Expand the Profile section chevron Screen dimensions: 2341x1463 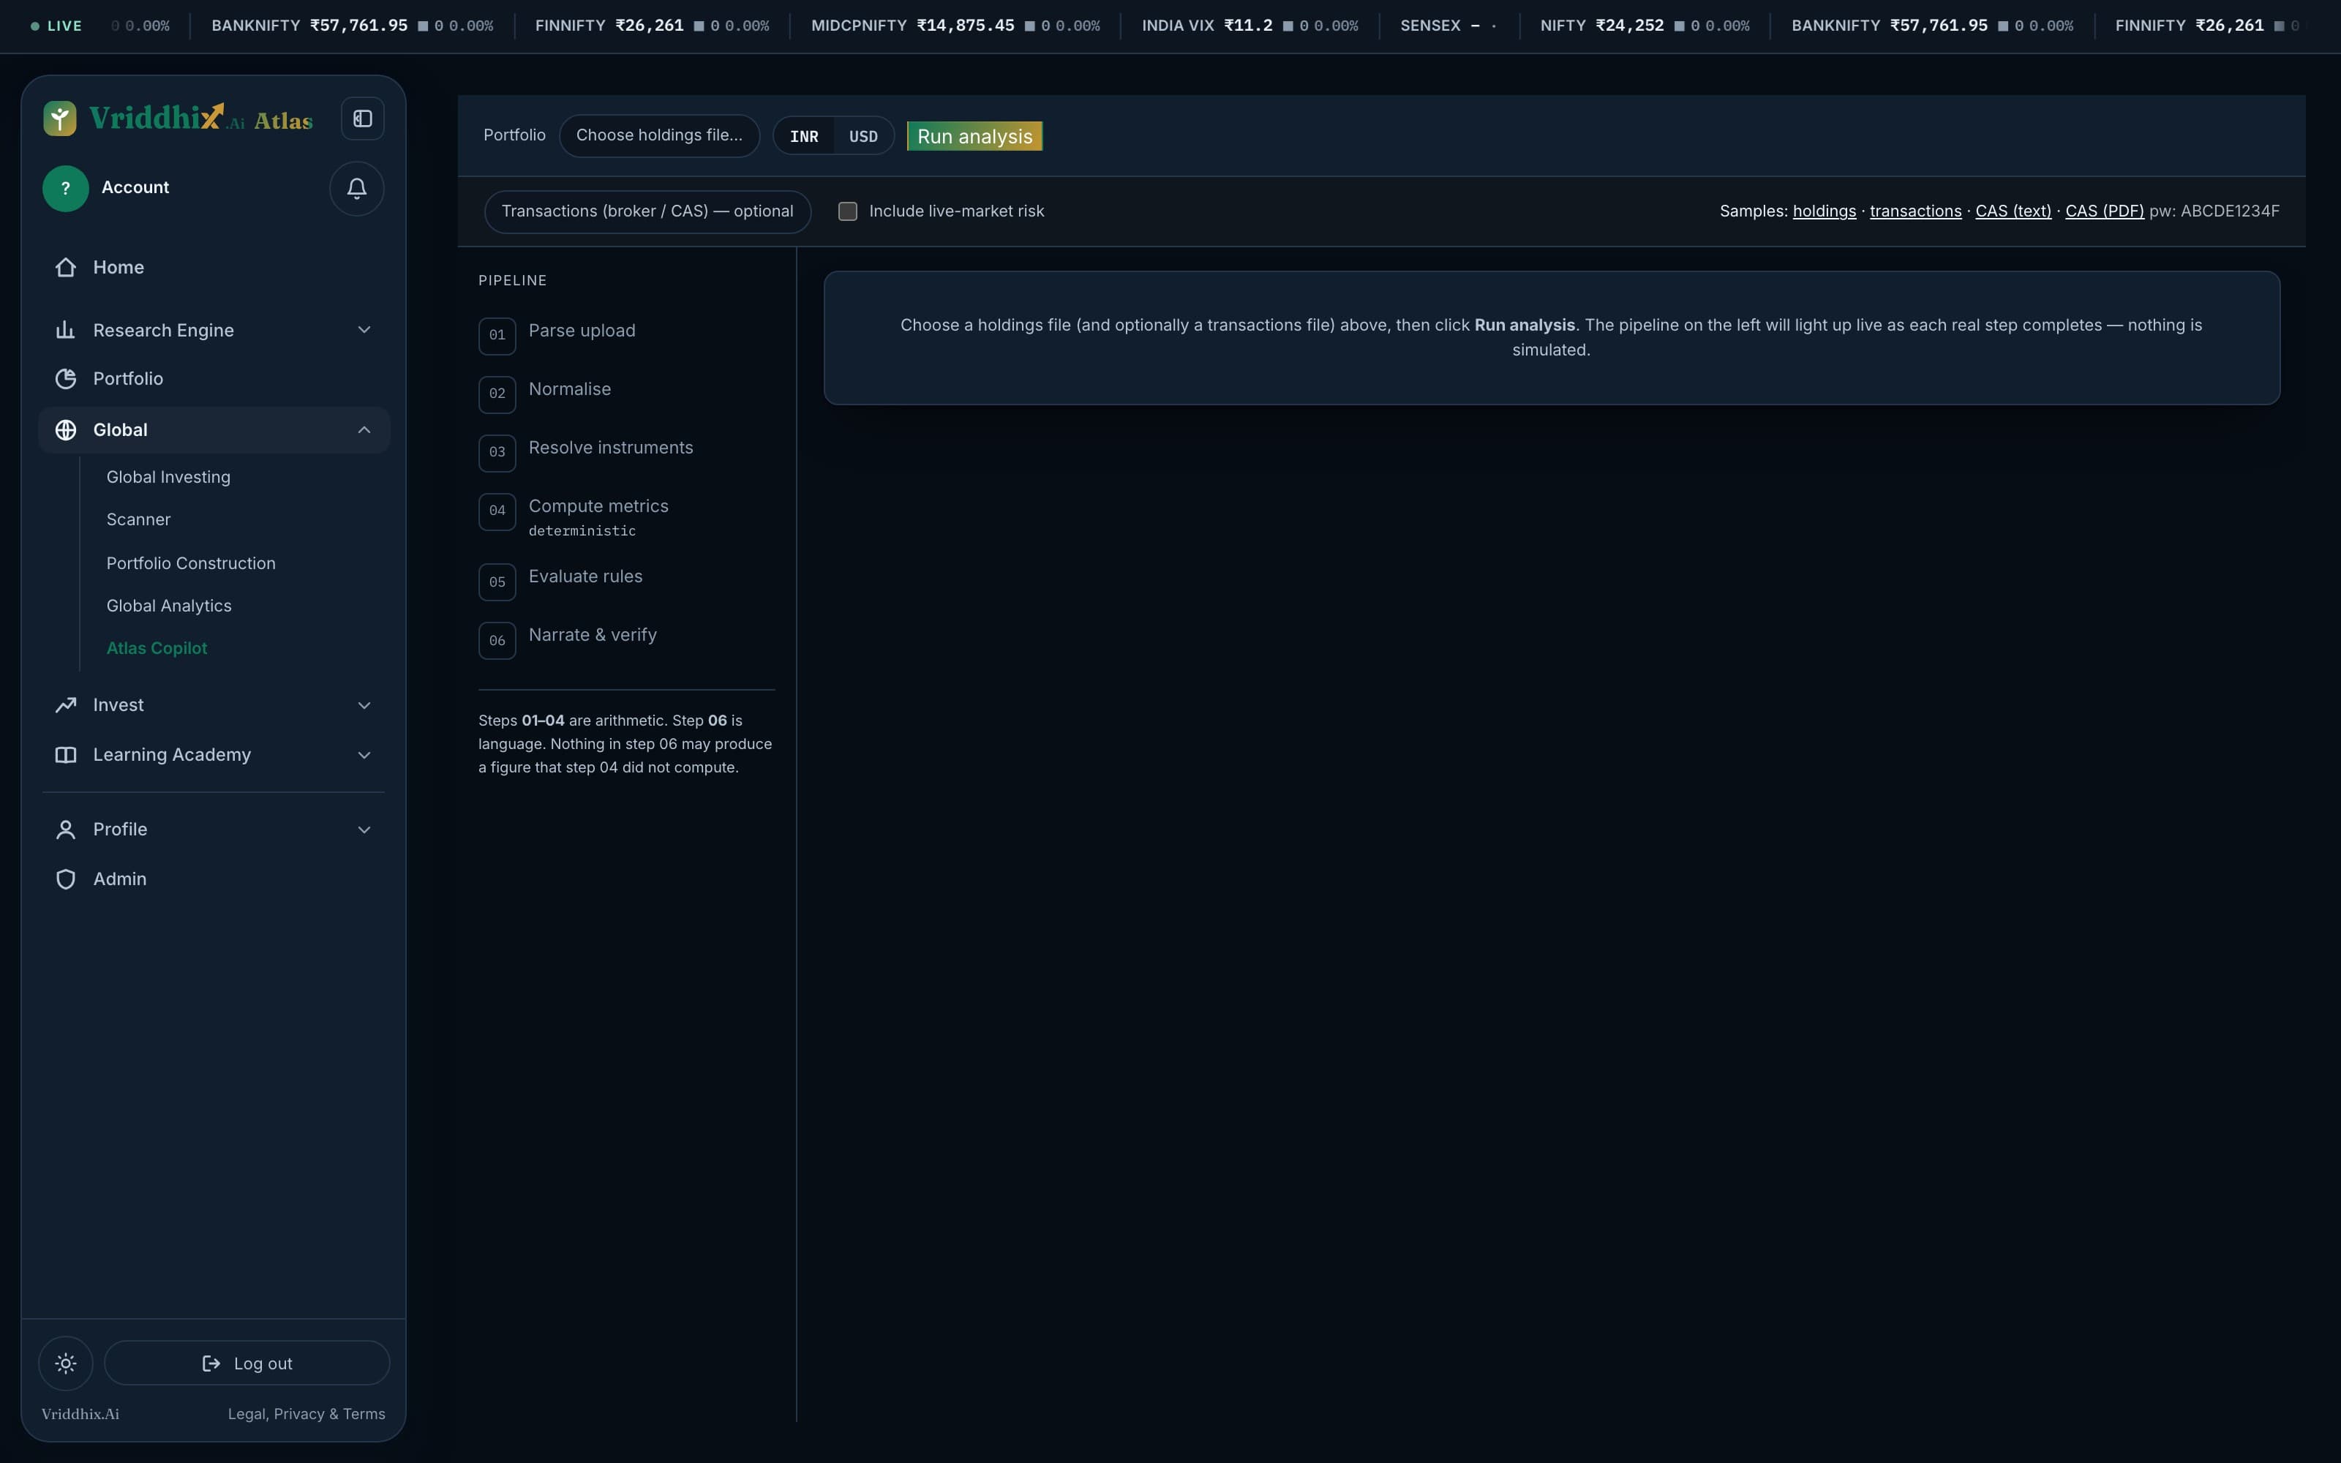[365, 830]
